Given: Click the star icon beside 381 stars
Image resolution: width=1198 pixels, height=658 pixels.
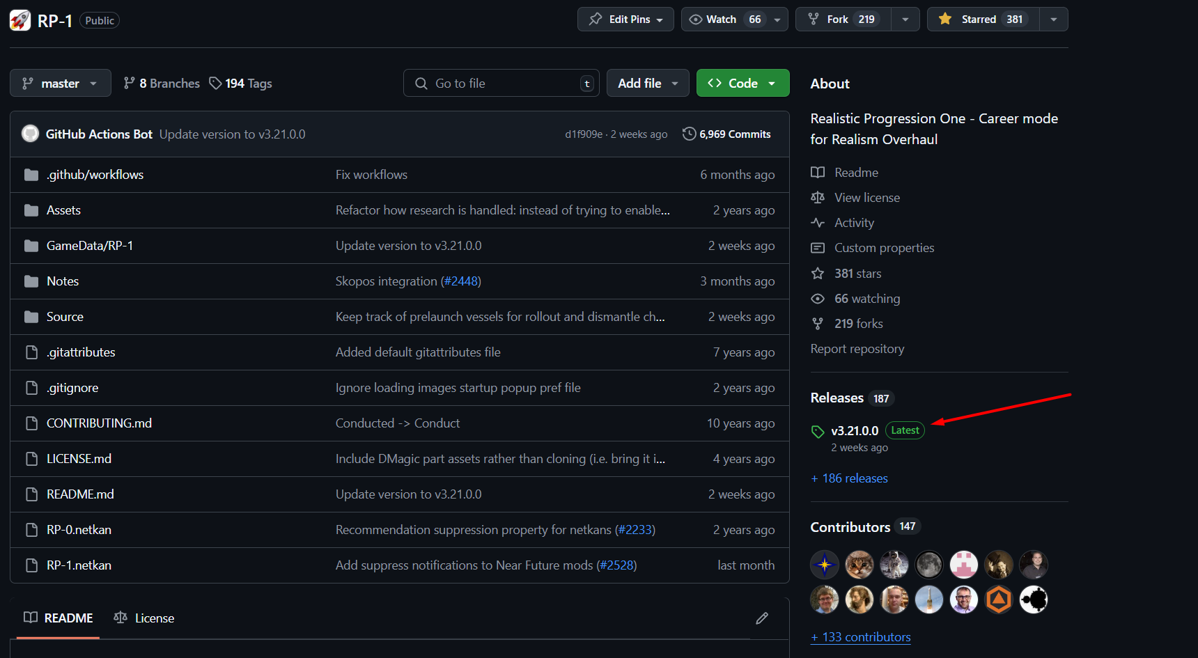Looking at the screenshot, I should (818, 274).
